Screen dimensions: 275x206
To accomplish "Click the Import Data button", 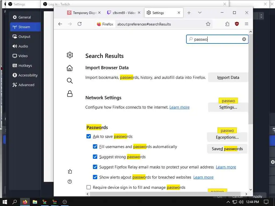I will (228, 78).
